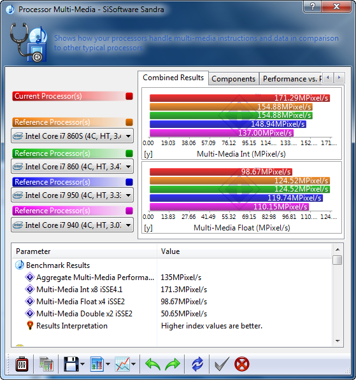This screenshot has height=380, width=356.
Task: Open the benchmark options gauge icon
Action: 22,364
